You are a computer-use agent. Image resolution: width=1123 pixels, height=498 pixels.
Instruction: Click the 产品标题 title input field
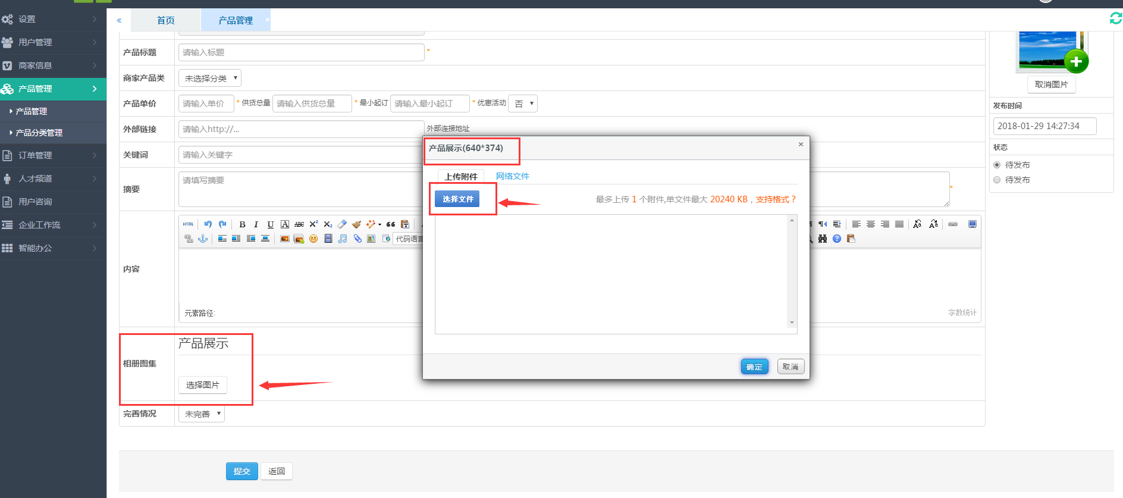(301, 52)
